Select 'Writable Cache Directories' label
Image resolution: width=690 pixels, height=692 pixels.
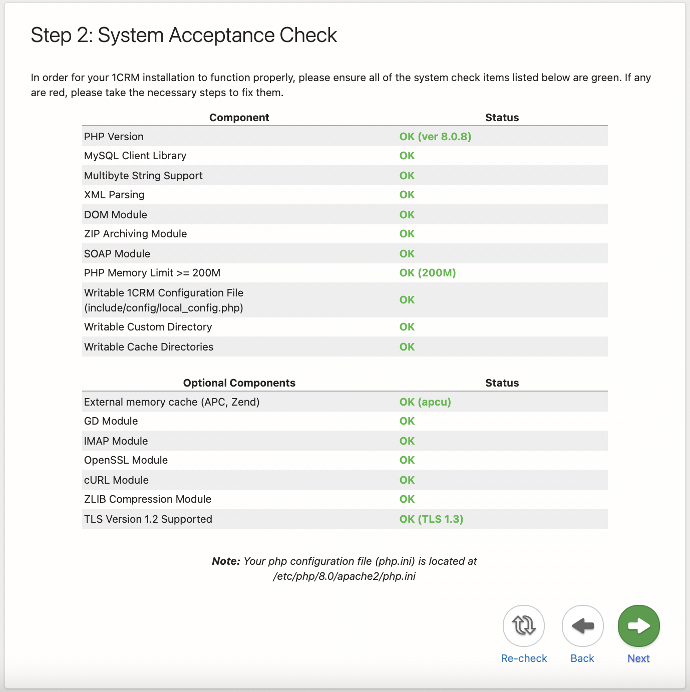point(149,347)
